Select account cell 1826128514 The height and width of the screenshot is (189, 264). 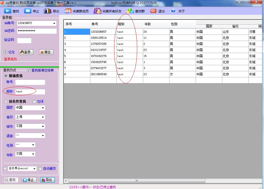click(103, 38)
